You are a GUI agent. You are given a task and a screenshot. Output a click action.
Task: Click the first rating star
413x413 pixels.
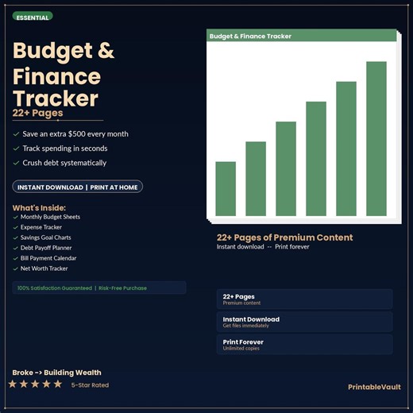pos(13,384)
